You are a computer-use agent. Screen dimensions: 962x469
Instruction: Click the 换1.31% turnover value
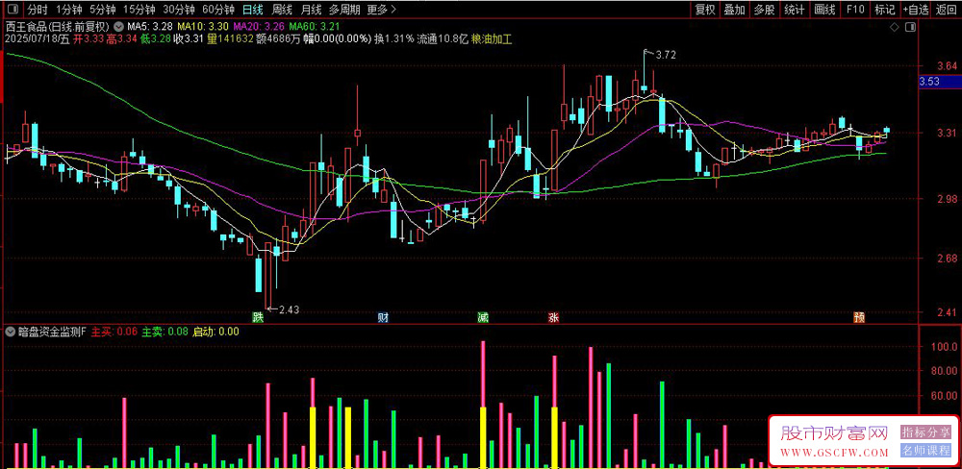pos(393,38)
